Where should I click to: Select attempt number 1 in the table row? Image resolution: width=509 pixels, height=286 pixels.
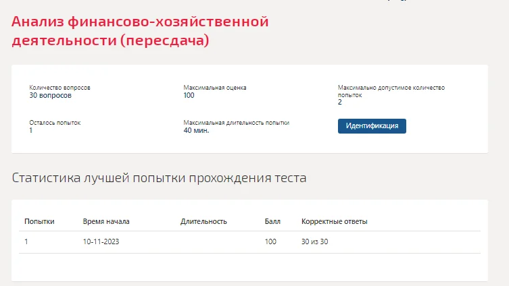(x=26, y=241)
